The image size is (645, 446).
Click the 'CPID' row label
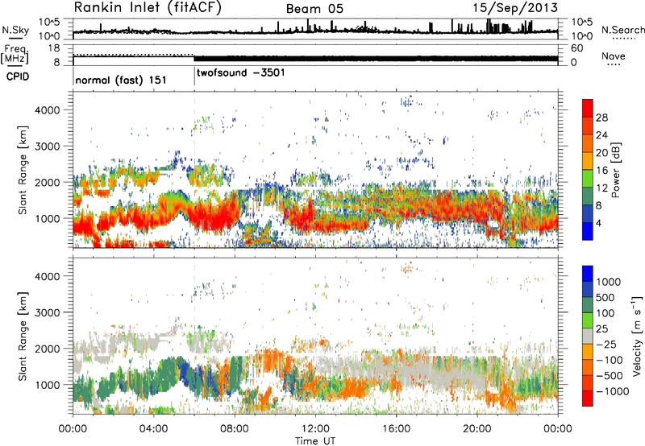coord(18,76)
